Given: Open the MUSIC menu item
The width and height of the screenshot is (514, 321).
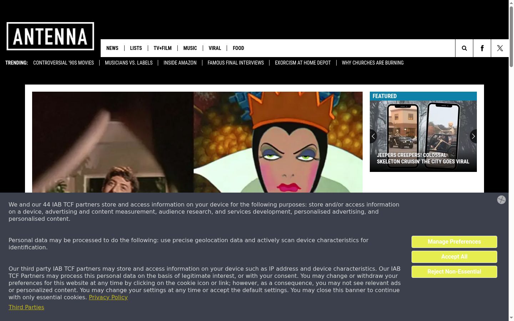Looking at the screenshot, I should coord(190,48).
